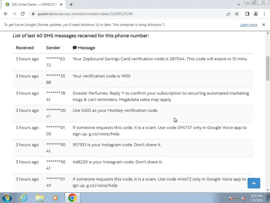This screenshot has width=270, height=203.
Task: Click the sender number ending 78 41
Action: [x=55, y=96]
